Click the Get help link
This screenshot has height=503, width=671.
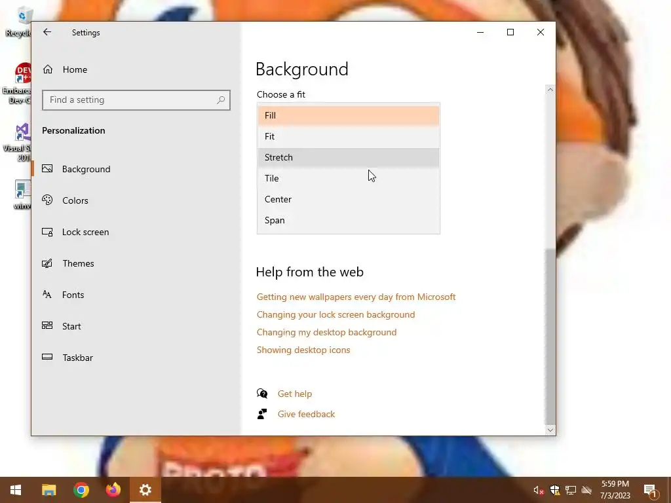[x=295, y=394]
